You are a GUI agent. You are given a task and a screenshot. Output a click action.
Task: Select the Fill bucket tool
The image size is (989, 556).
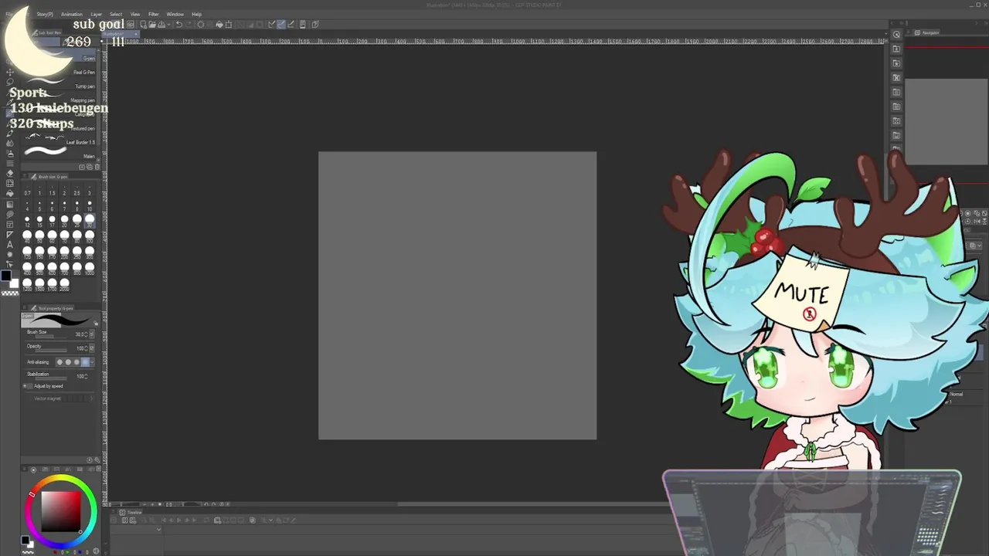coord(9,194)
